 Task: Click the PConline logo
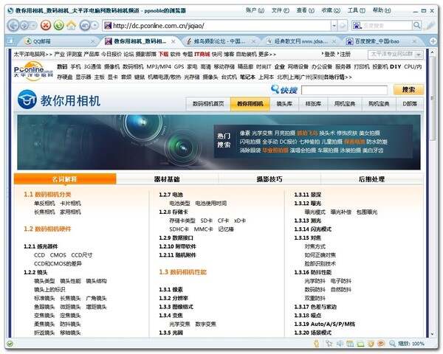(33, 71)
